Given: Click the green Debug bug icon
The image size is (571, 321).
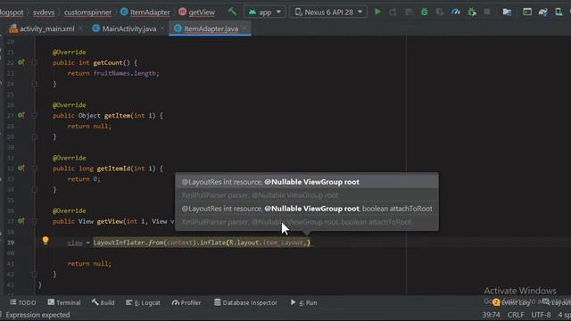Looking at the screenshot, I should tap(425, 12).
